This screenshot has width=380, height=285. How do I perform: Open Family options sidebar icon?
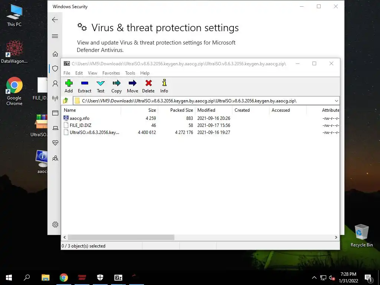[x=55, y=158]
